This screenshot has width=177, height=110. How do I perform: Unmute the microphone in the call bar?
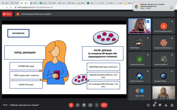click(x=71, y=105)
